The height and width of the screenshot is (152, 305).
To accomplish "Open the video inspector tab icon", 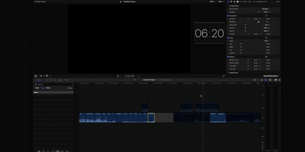I will (x=229, y=2).
